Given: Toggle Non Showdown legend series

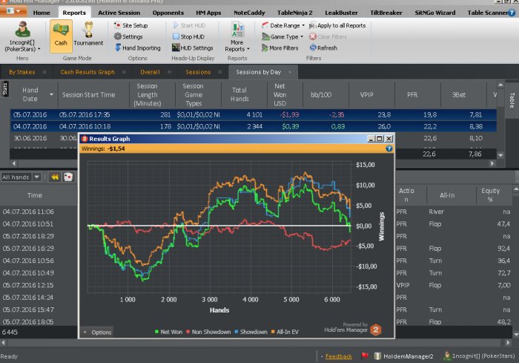Looking at the screenshot, I should pos(208,332).
